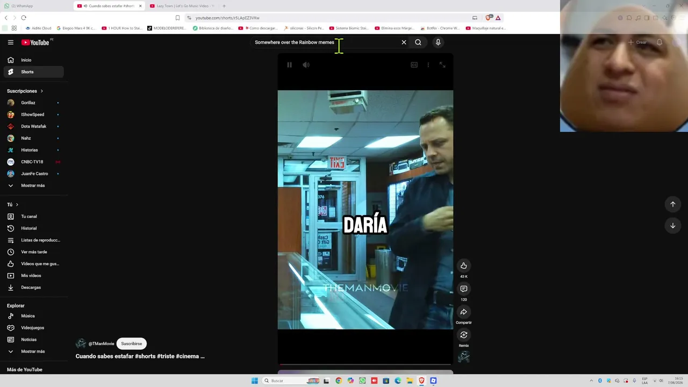Open the YouTube guide hamburger menu
Image resolution: width=688 pixels, height=387 pixels.
(x=10, y=42)
